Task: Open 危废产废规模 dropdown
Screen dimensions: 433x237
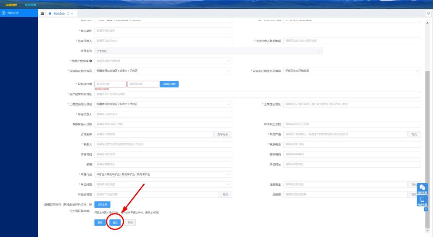Action: pos(163,61)
